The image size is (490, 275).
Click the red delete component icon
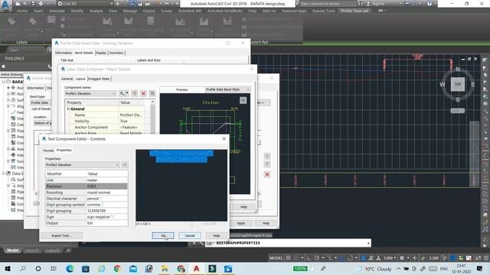pos(143,93)
